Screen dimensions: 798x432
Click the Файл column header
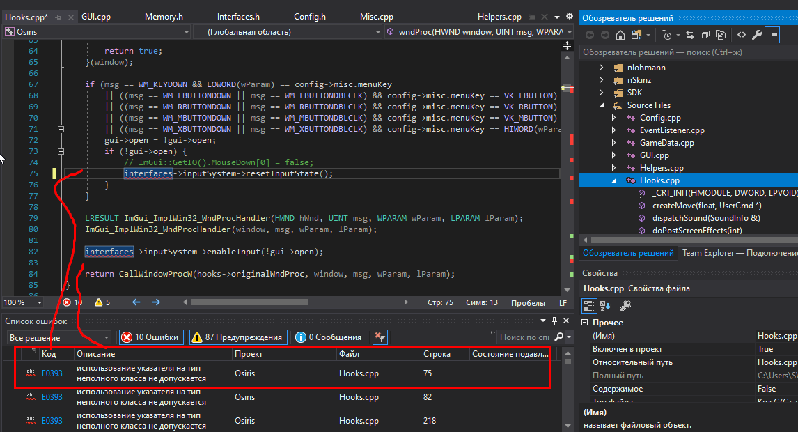coord(348,354)
